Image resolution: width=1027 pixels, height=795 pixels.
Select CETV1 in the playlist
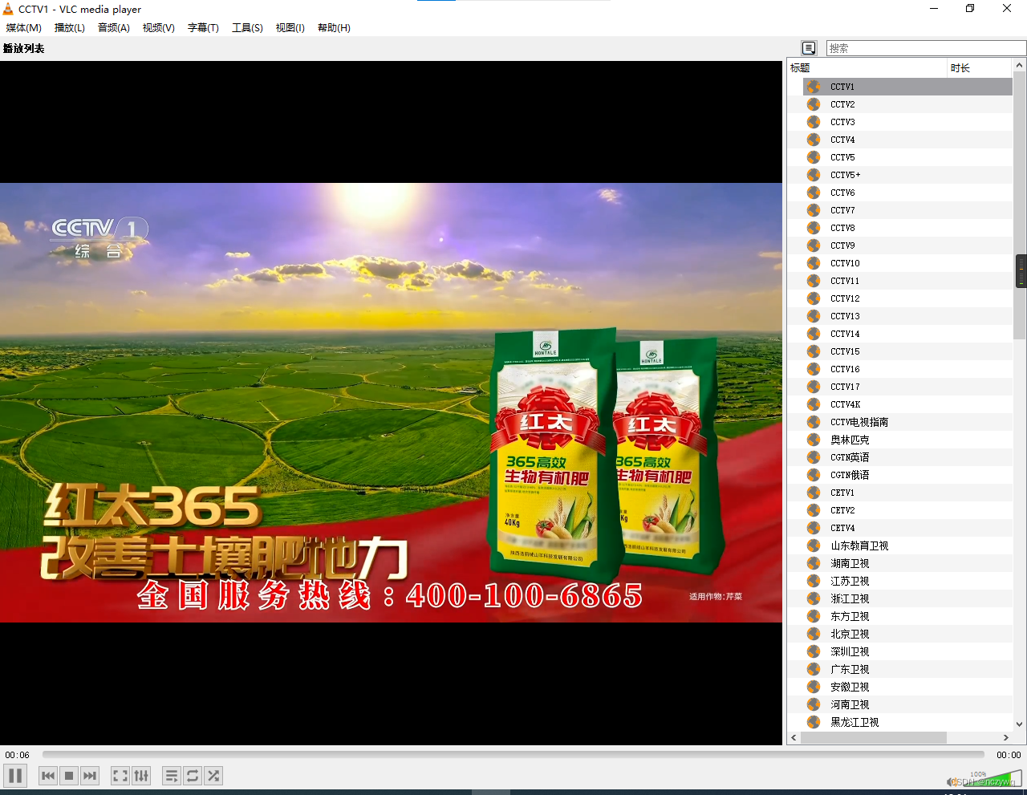pyautogui.click(x=907, y=493)
